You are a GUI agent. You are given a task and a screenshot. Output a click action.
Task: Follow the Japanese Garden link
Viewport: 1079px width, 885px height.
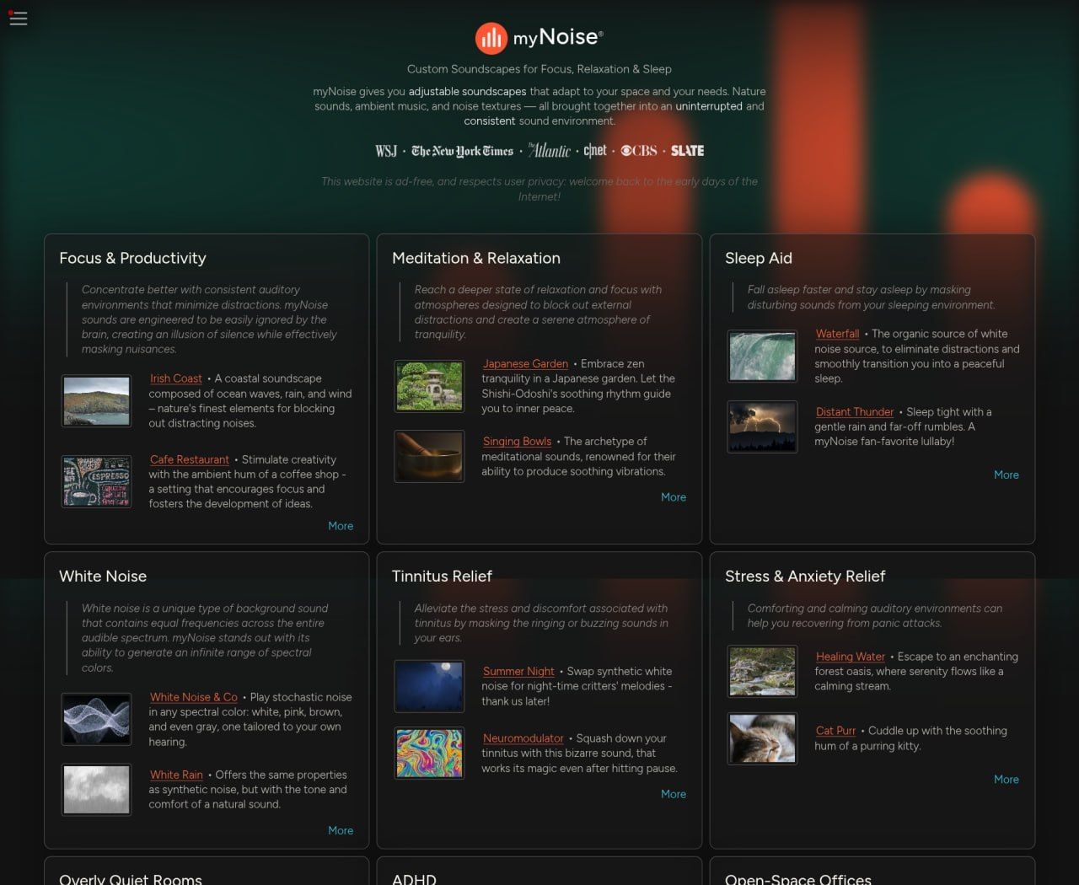point(525,363)
